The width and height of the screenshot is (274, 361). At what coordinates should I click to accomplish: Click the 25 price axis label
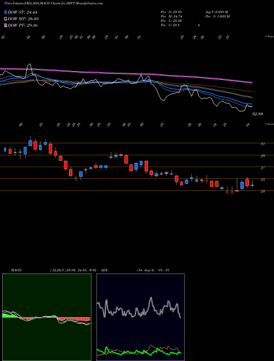[x=262, y=179]
